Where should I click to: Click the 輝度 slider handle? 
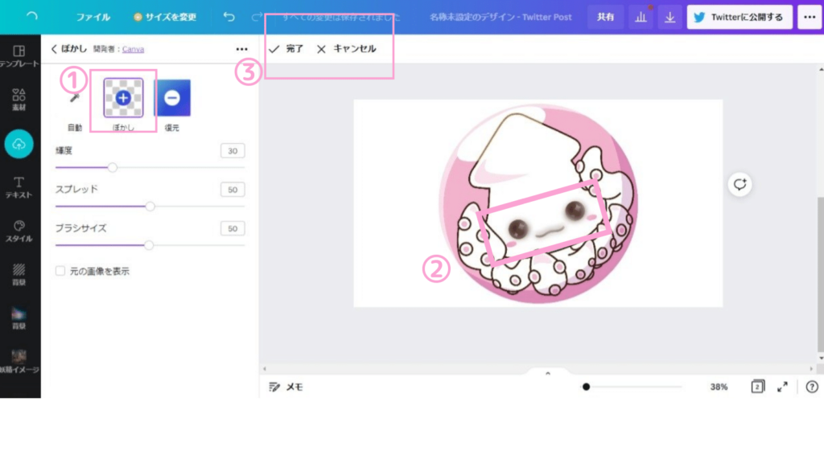point(112,167)
